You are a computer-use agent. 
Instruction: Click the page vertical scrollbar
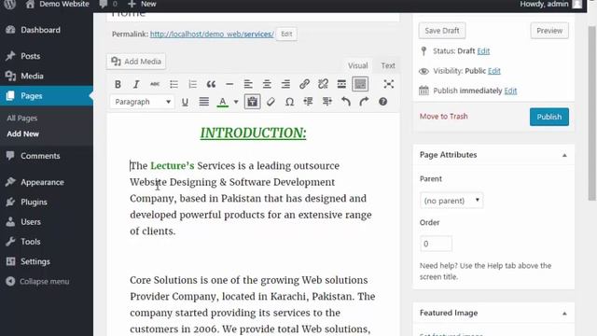point(591,113)
